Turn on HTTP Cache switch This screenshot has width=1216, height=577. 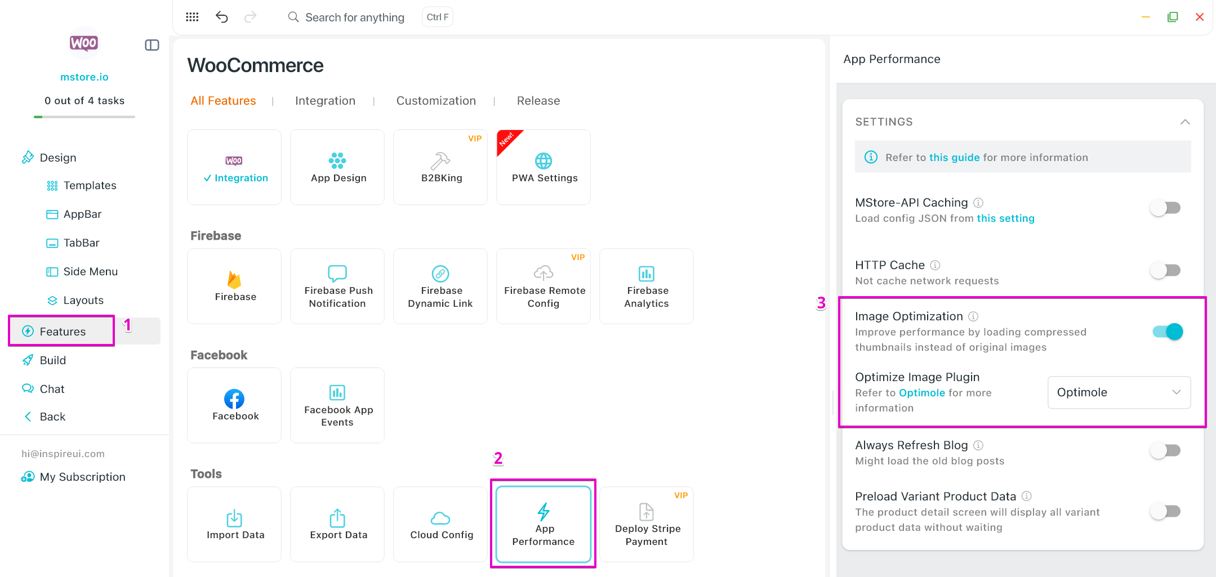[1165, 270]
